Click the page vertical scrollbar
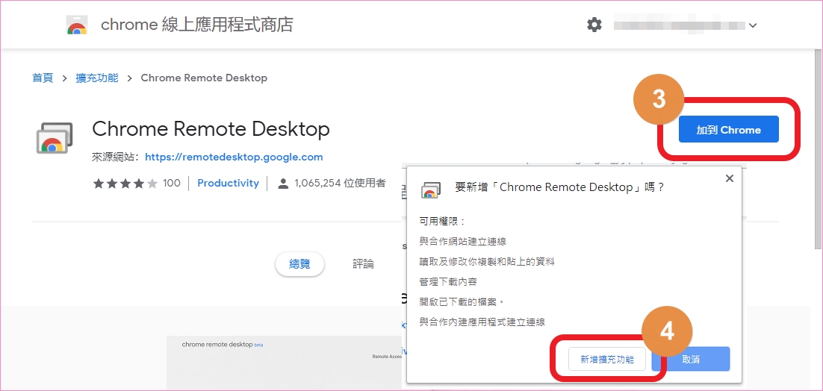Image resolution: width=823 pixels, height=391 pixels. [x=818, y=149]
